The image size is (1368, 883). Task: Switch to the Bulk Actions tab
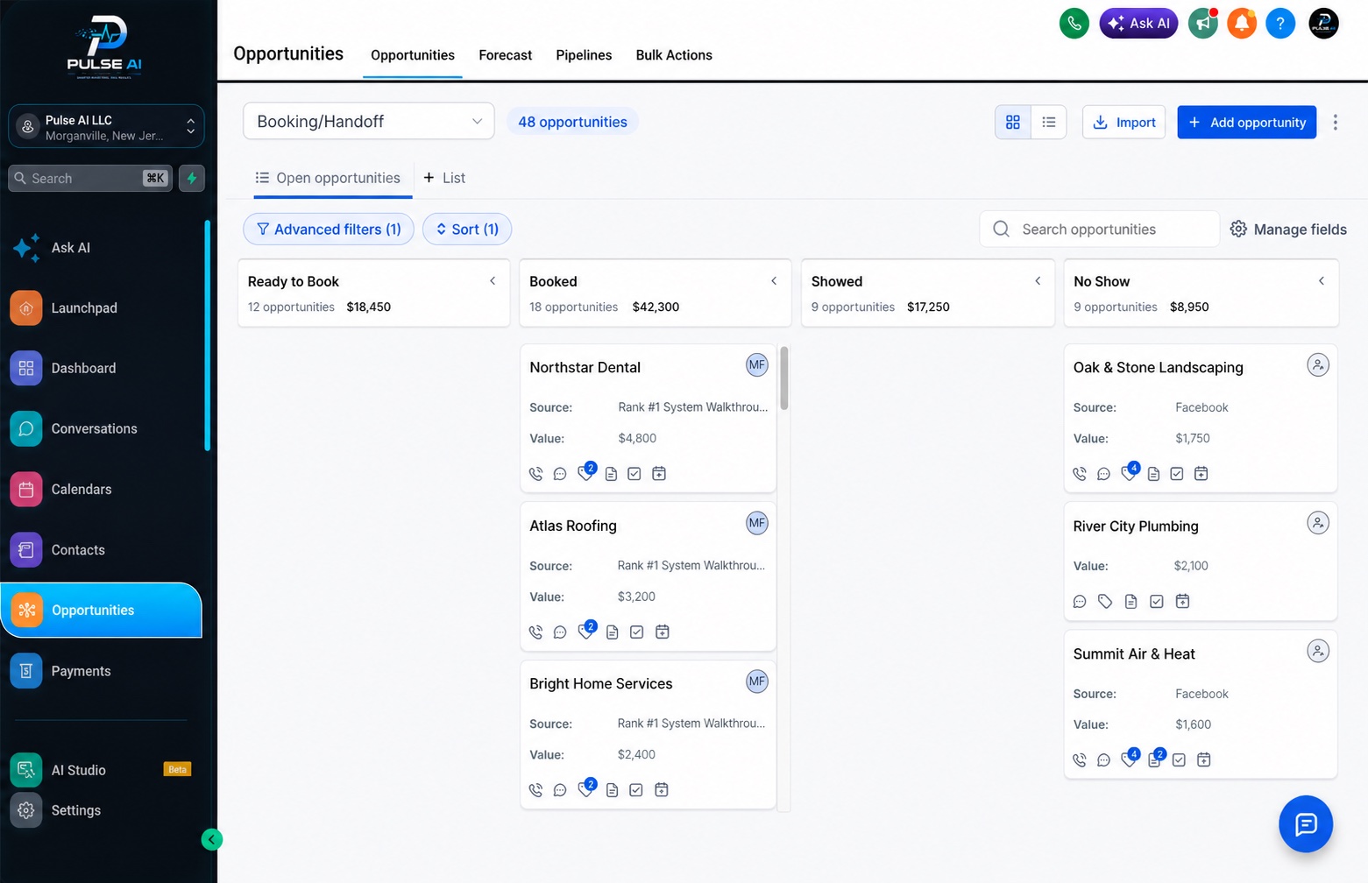pos(674,55)
